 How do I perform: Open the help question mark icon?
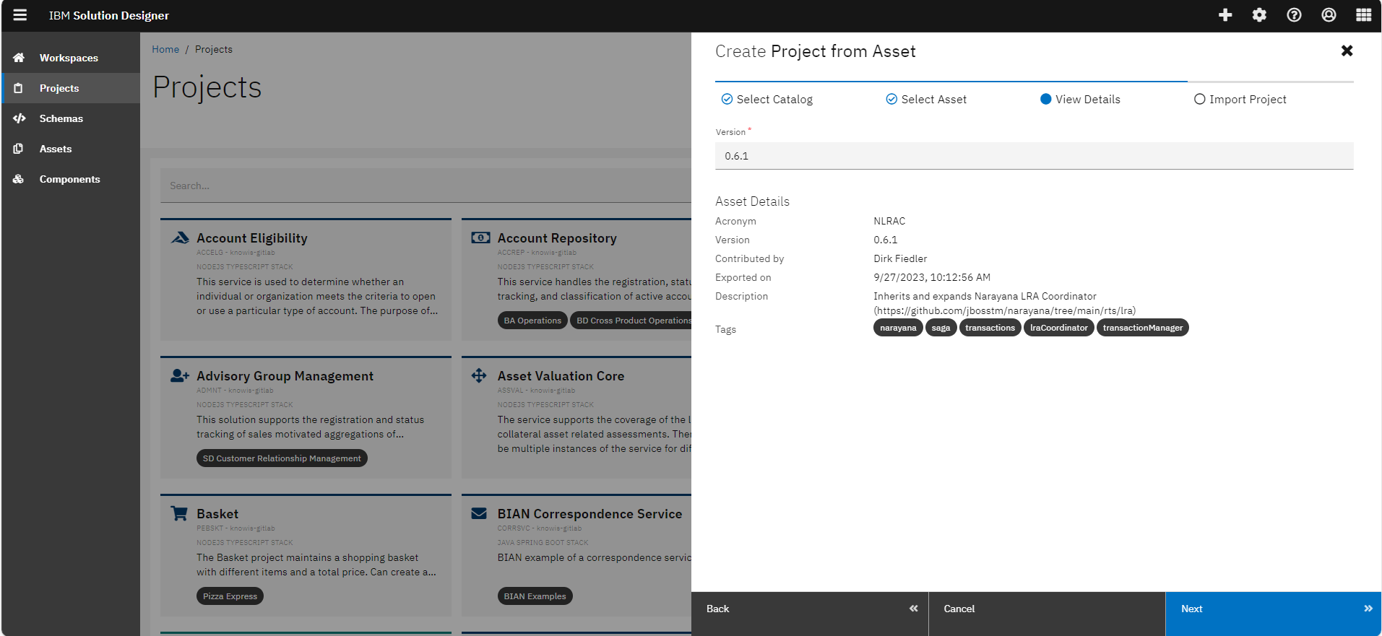tap(1294, 15)
